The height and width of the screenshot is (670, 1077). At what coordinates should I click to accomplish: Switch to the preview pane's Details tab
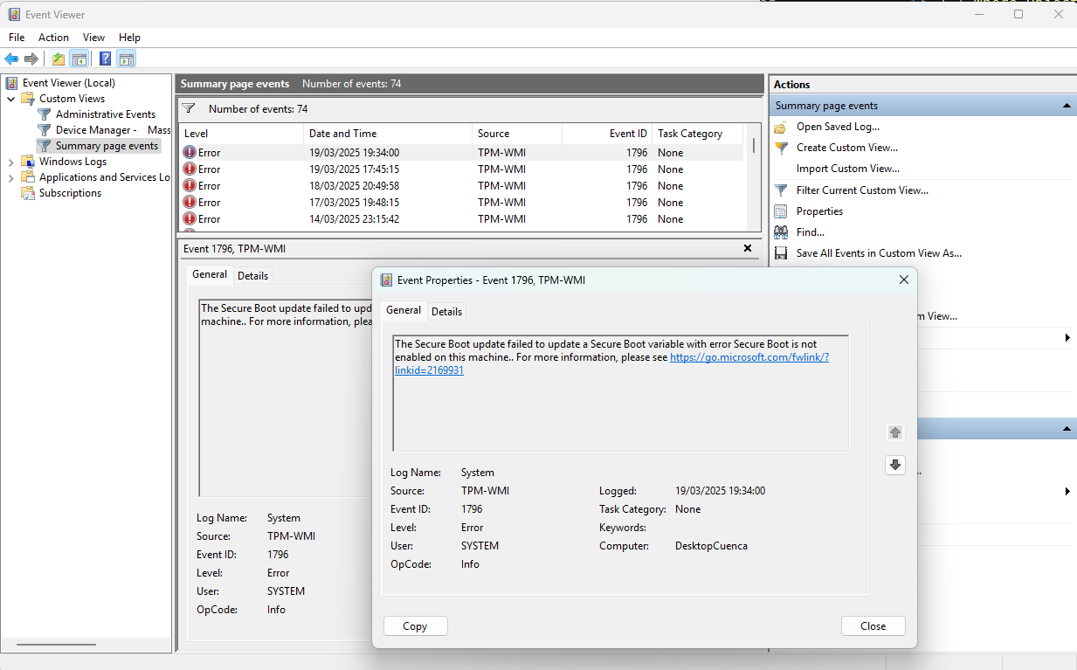[253, 275]
